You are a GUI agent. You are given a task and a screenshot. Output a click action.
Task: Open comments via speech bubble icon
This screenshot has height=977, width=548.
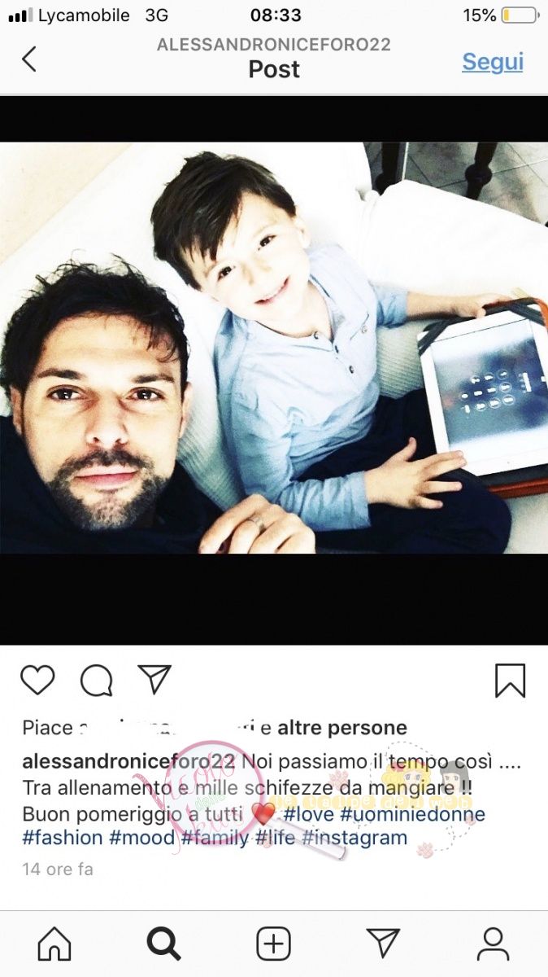click(96, 680)
